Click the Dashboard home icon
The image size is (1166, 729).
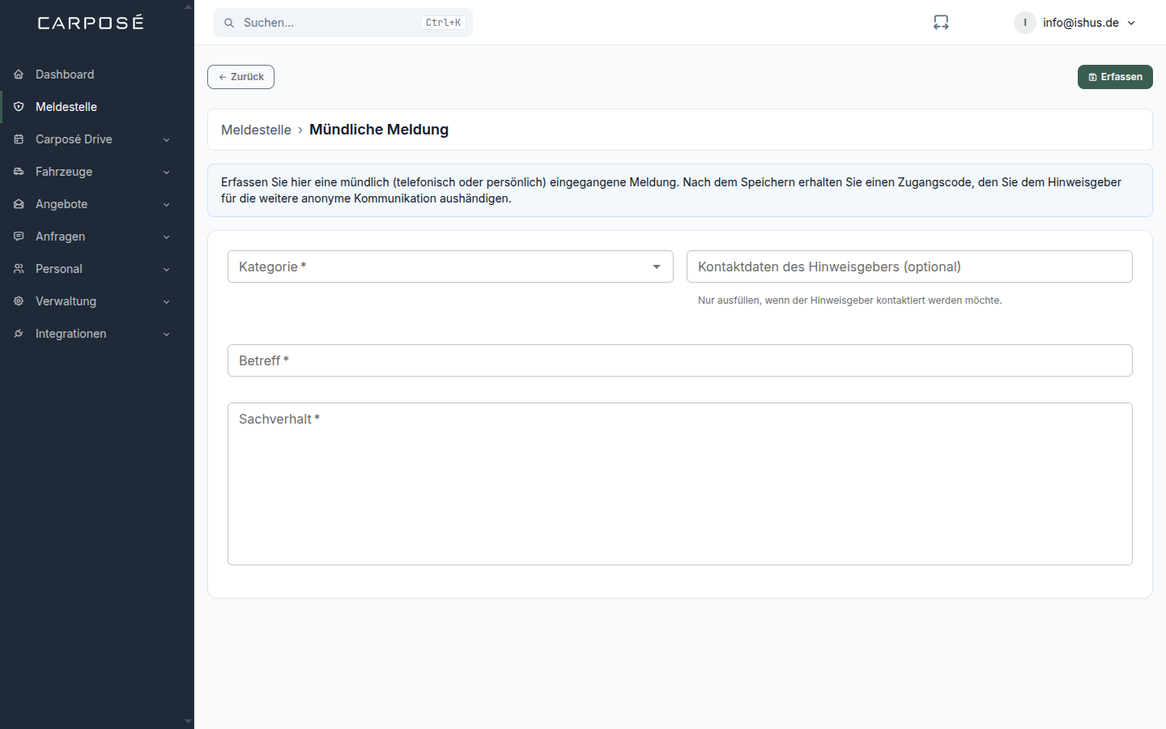pyautogui.click(x=19, y=75)
